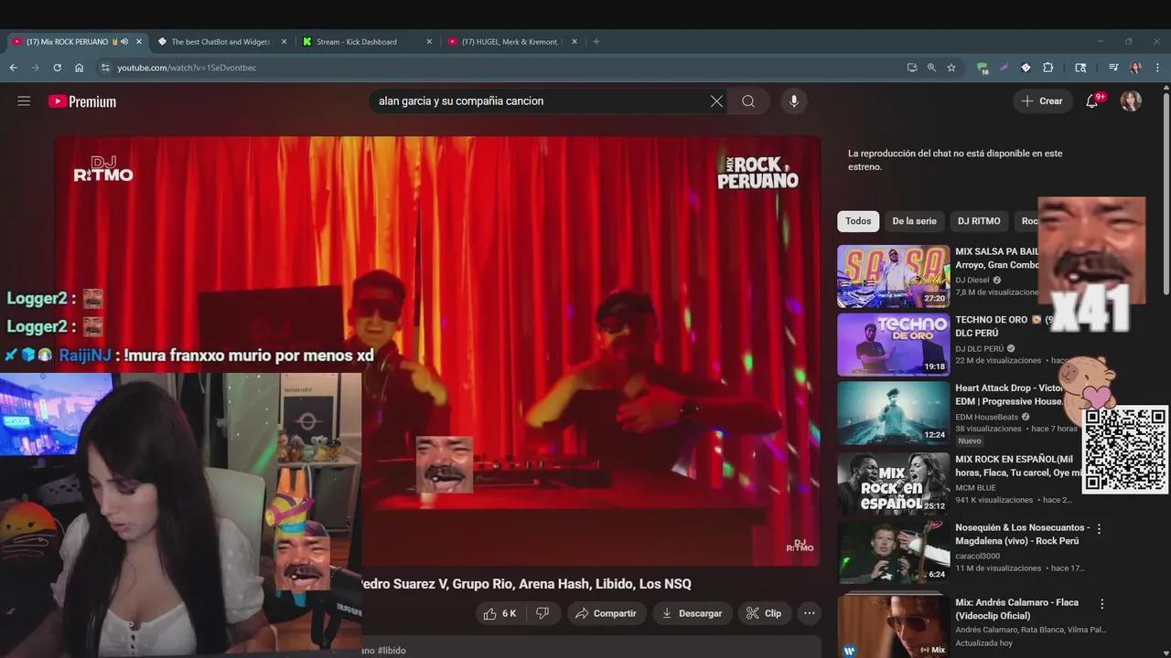Image resolution: width=1171 pixels, height=658 pixels.
Task: Click the MCM BLUE channel name
Action: 975,488
